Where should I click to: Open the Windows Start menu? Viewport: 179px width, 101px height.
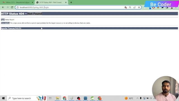[3, 98]
